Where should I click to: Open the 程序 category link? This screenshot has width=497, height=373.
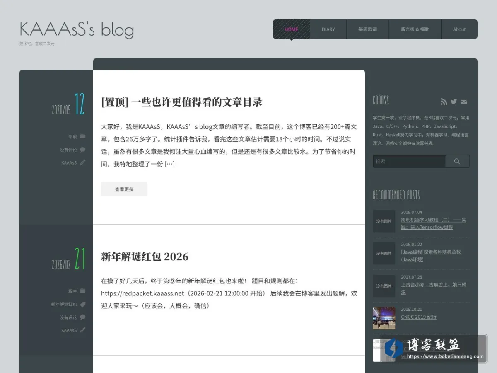(x=72, y=291)
